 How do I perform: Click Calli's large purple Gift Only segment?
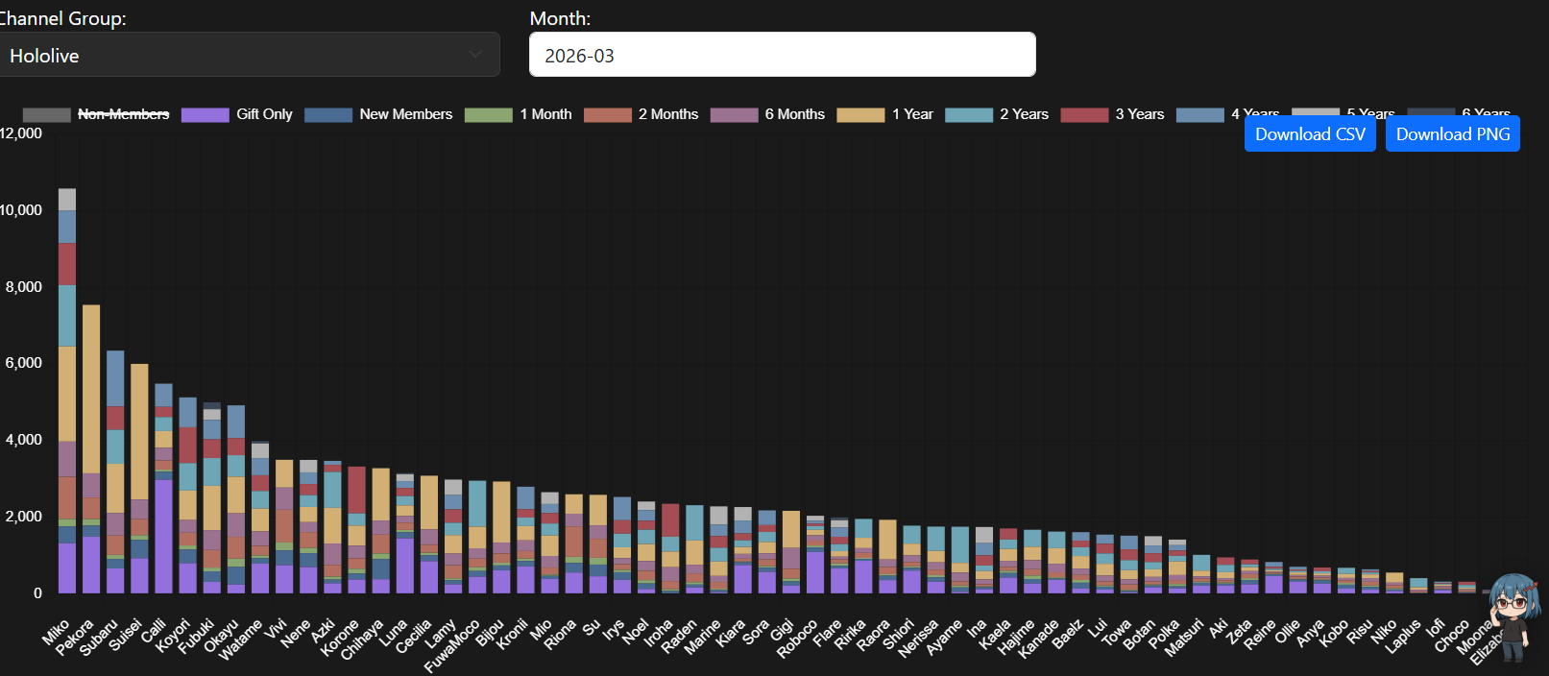[x=163, y=536]
